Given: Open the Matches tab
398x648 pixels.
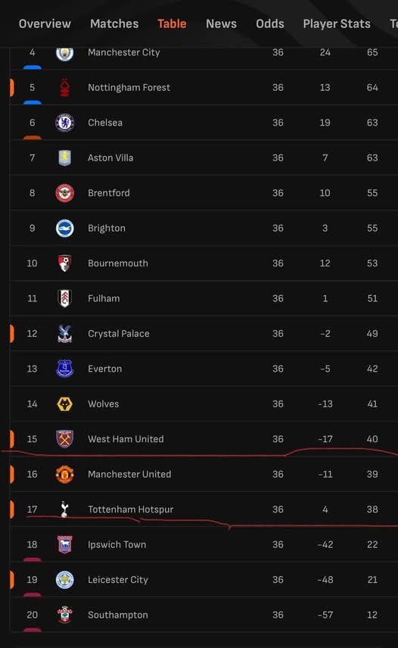Looking at the screenshot, I should [114, 23].
